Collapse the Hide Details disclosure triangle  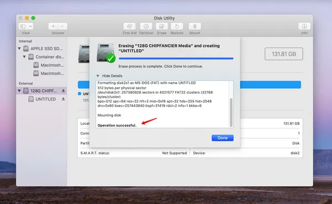point(98,76)
